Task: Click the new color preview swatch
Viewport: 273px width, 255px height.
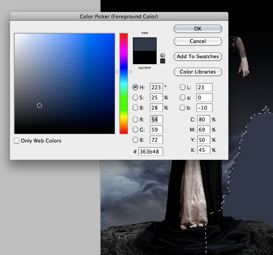Action: (145, 44)
